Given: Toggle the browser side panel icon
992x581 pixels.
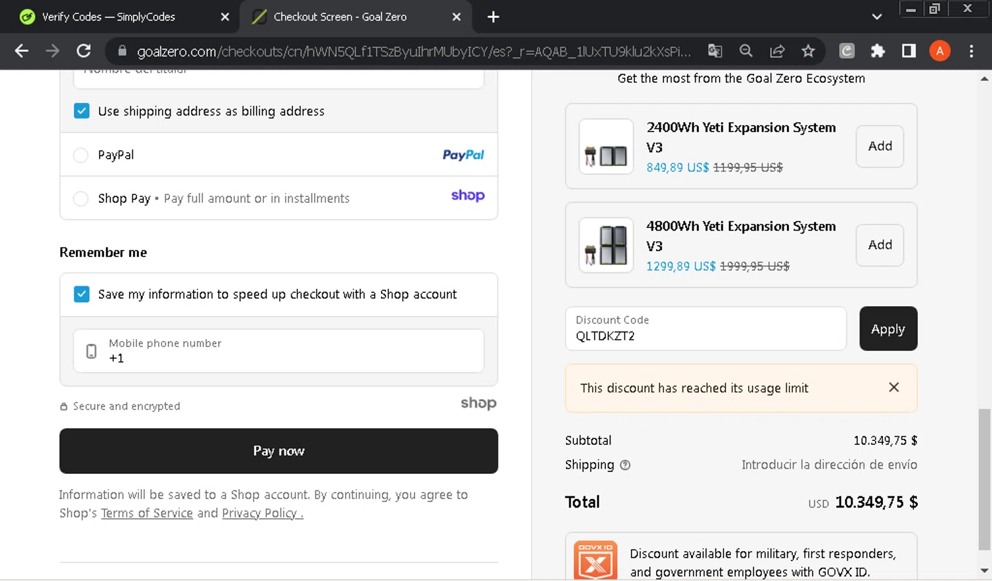Looking at the screenshot, I should tap(909, 51).
